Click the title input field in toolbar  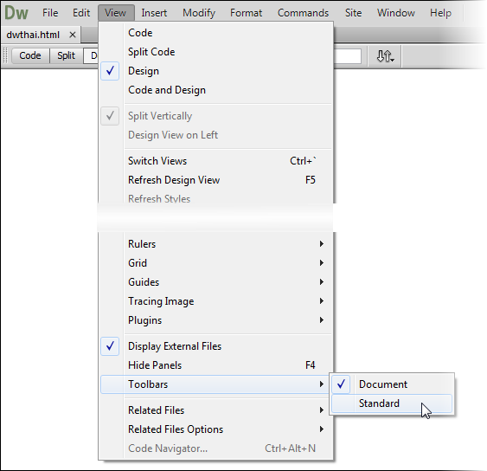(347, 56)
